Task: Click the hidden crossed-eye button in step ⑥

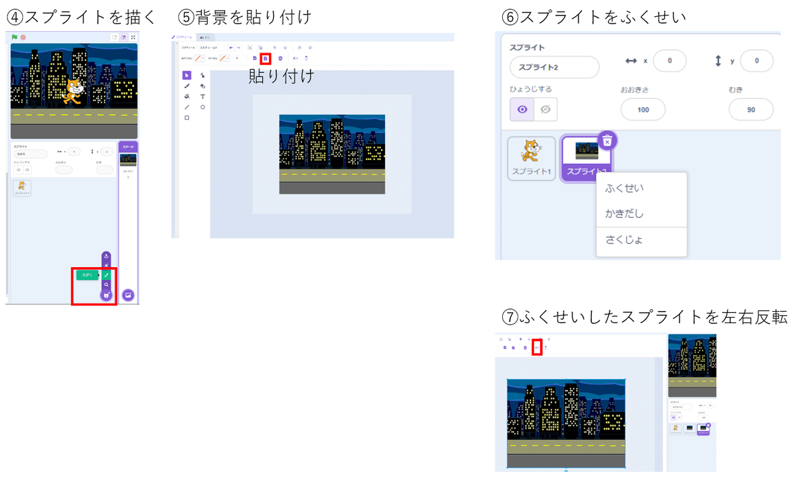Action: pos(546,109)
